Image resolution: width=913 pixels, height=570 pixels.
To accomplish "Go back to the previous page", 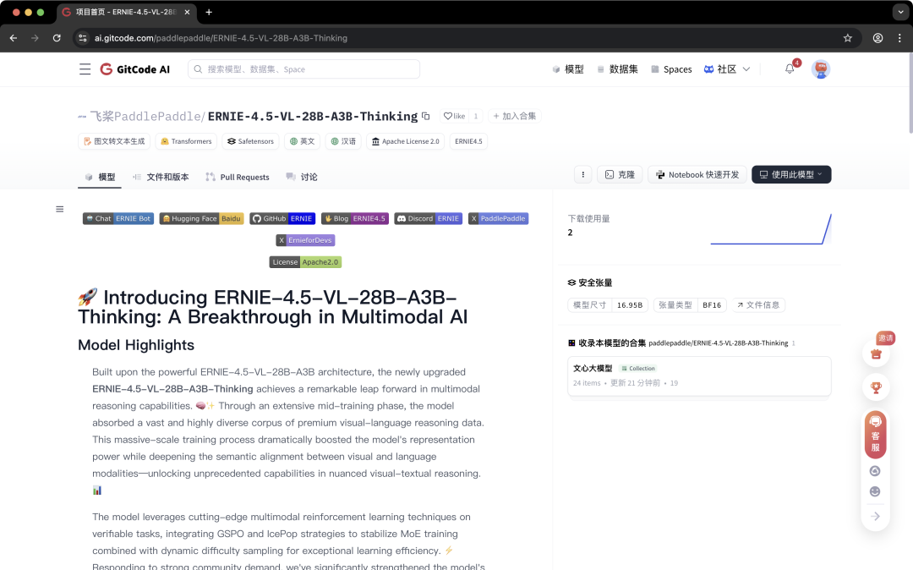I will [14, 38].
